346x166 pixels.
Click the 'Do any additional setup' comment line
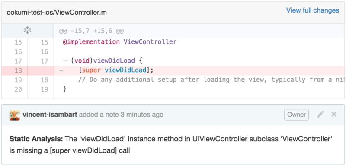(x=200, y=80)
